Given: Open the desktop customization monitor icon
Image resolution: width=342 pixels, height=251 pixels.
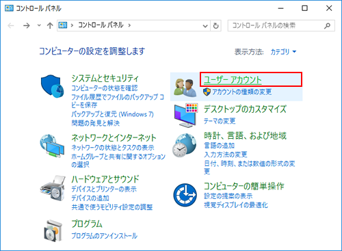Looking at the screenshot, I should [186, 116].
